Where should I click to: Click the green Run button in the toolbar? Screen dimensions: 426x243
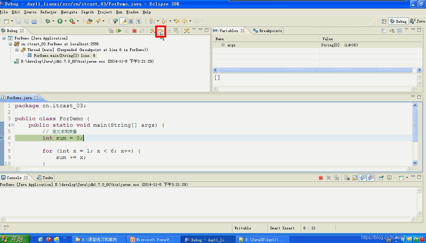60,21
